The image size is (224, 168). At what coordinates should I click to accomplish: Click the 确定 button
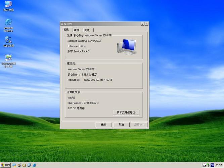[x=103, y=125]
